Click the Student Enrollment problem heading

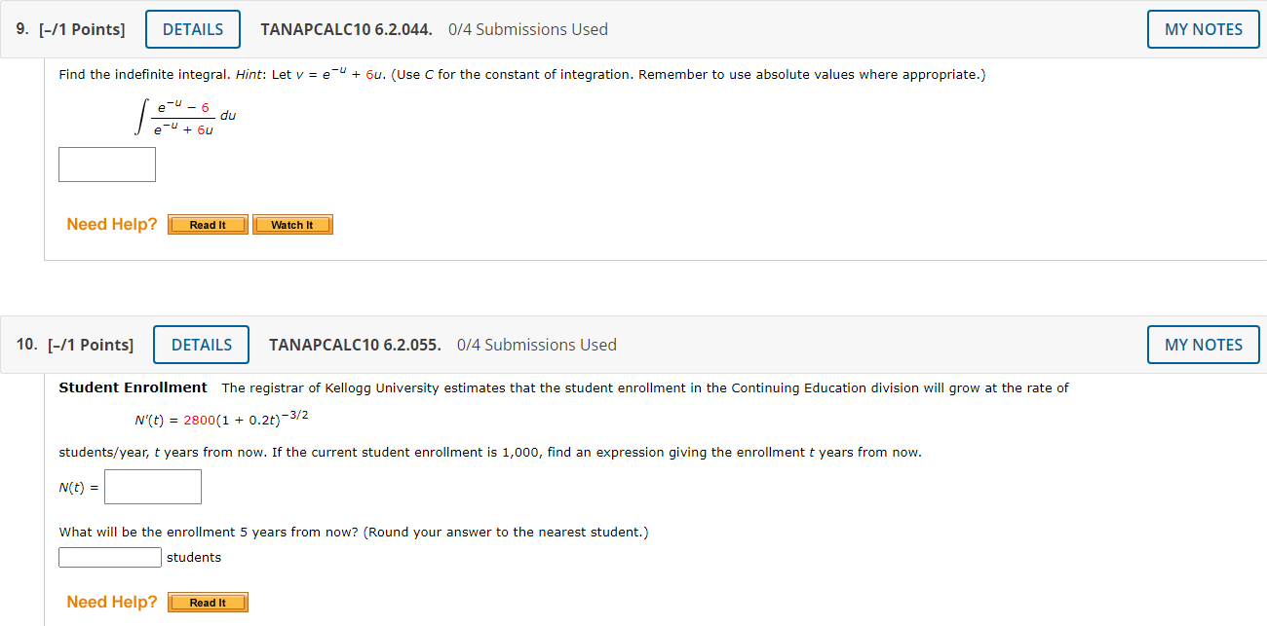tap(133, 387)
